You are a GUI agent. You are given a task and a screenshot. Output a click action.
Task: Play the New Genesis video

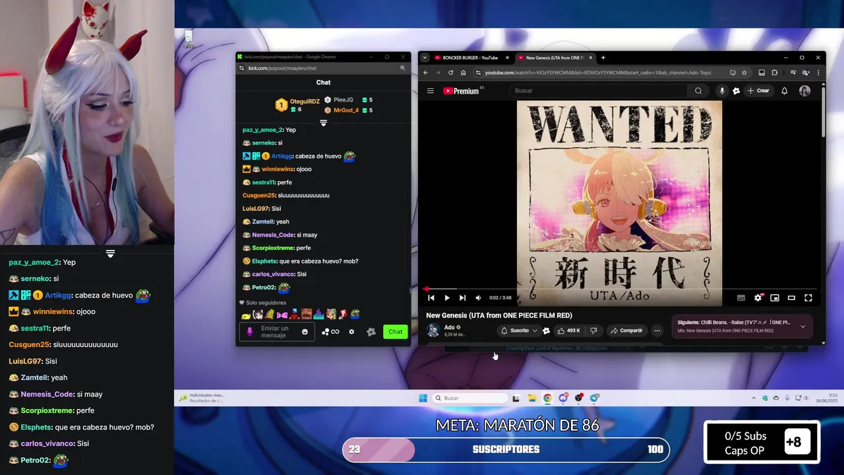pos(446,298)
